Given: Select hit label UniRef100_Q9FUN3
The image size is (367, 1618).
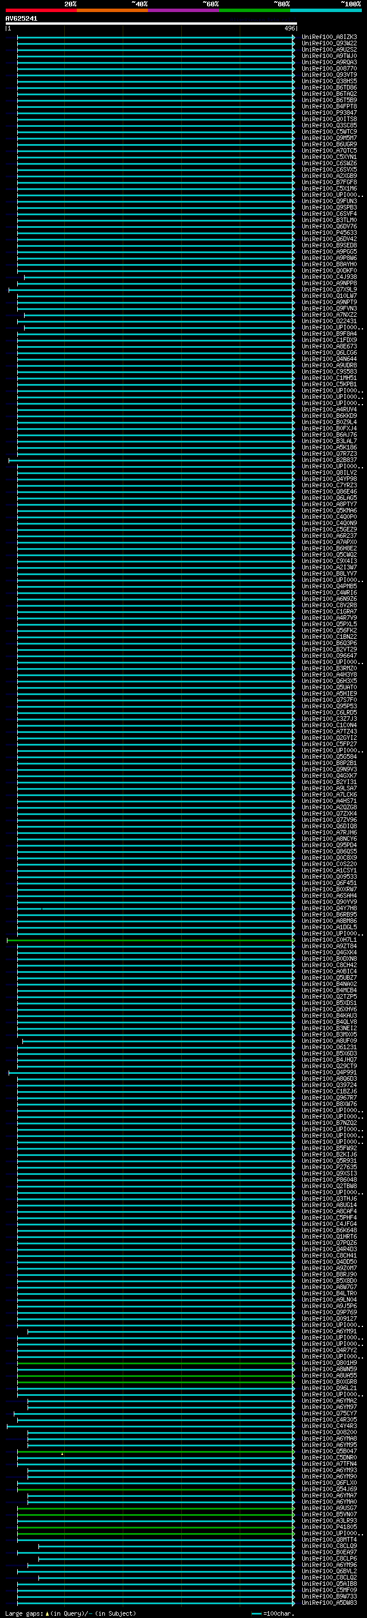Looking at the screenshot, I should point(329,201).
